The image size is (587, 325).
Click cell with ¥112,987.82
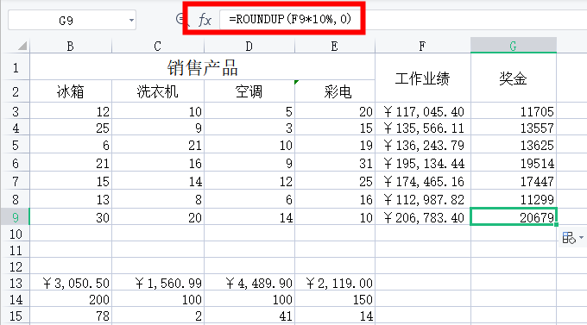coord(423,199)
